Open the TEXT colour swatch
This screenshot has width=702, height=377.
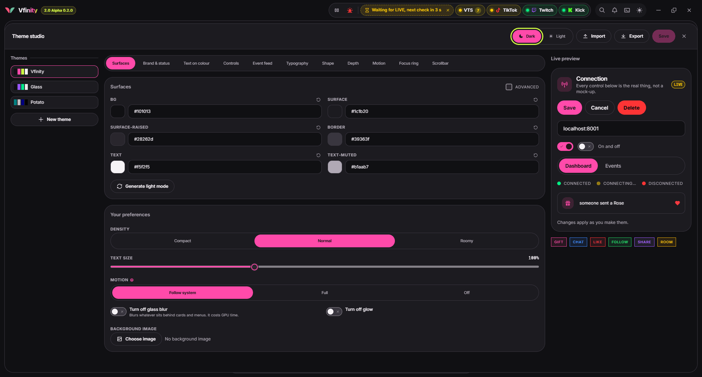(x=118, y=167)
